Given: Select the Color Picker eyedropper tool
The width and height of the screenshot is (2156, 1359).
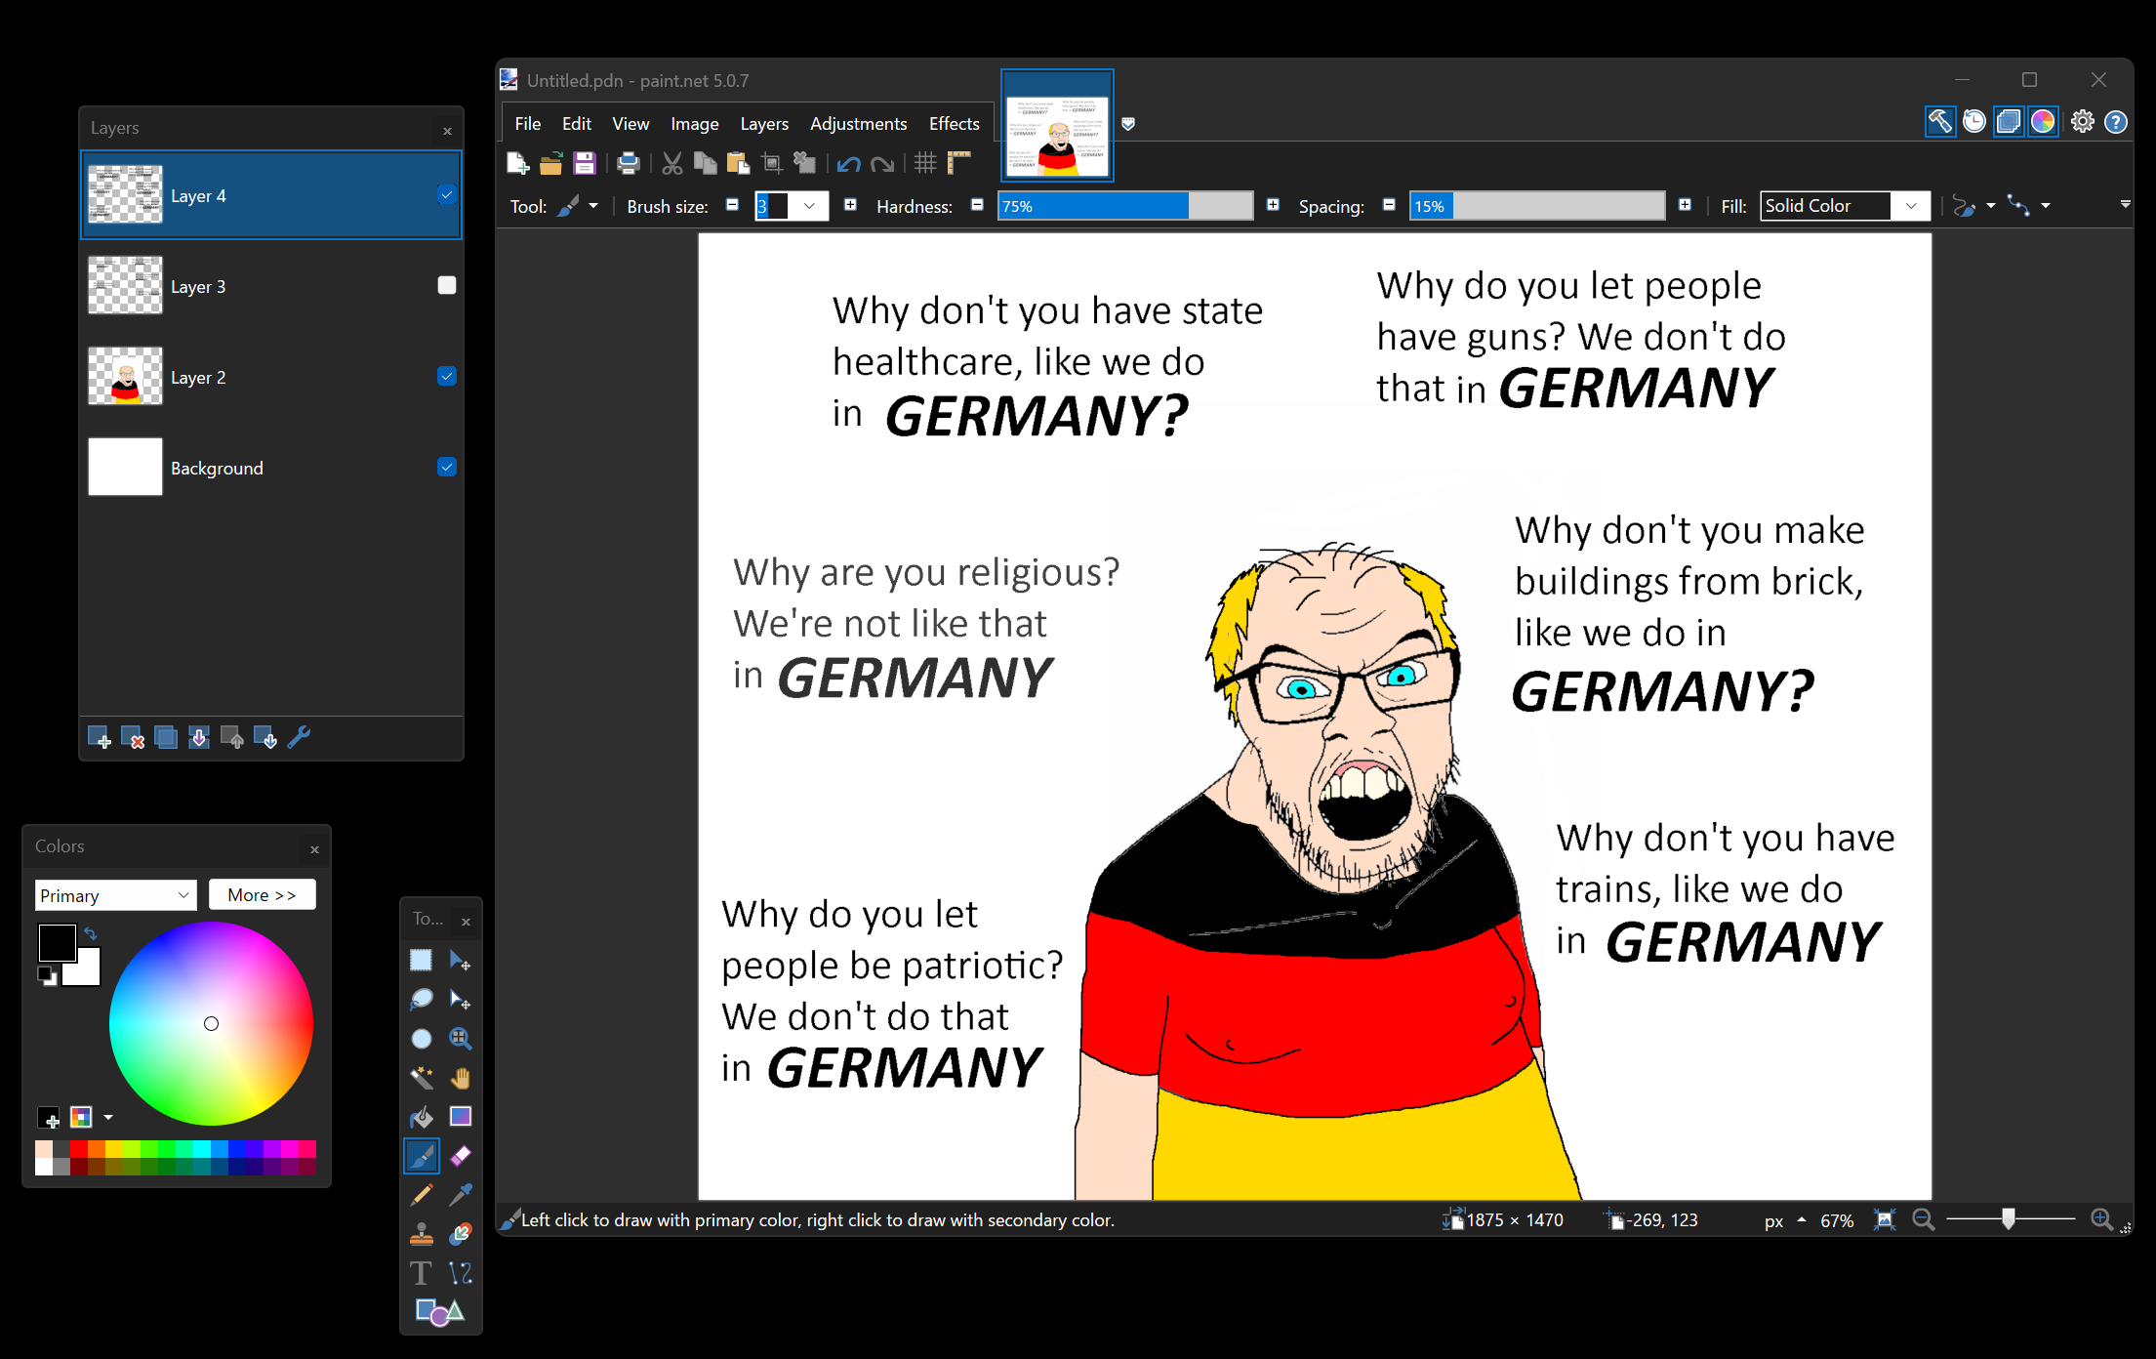Looking at the screenshot, I should 461,1195.
